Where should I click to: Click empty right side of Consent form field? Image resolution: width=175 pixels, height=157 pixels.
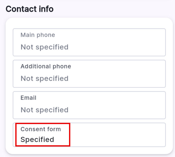[127, 135]
